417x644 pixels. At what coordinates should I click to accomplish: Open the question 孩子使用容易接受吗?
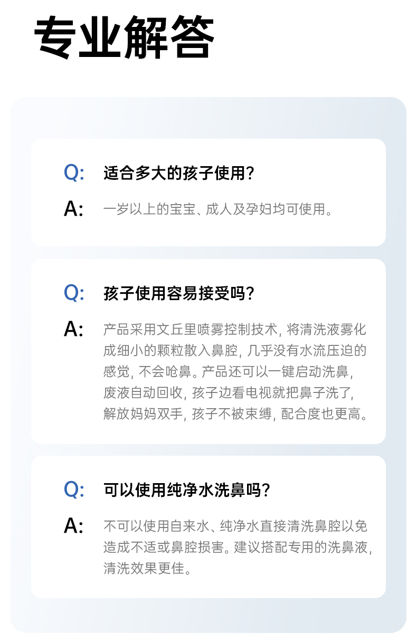179,293
